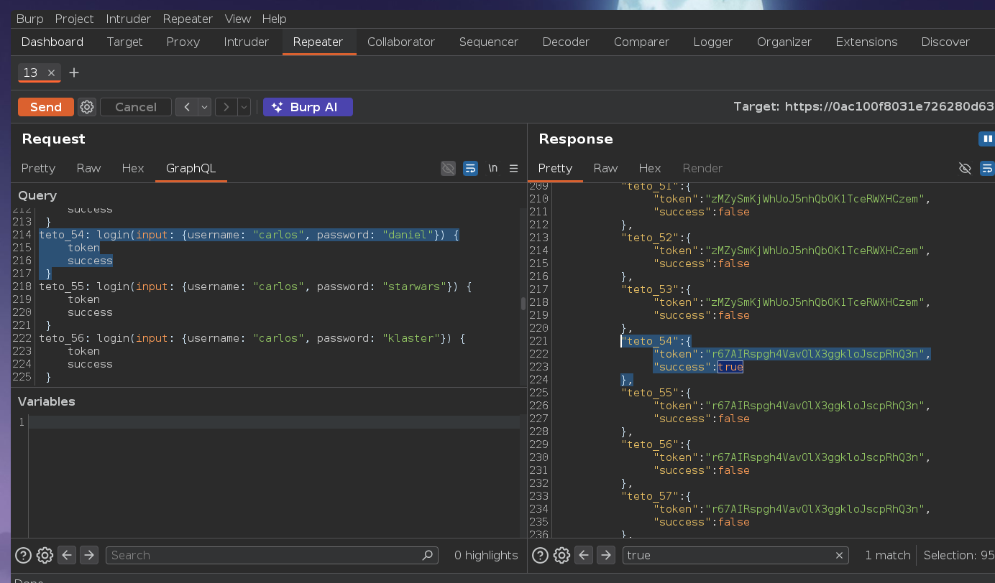Open the Help menu
Screen dimensions: 995x583
point(274,19)
